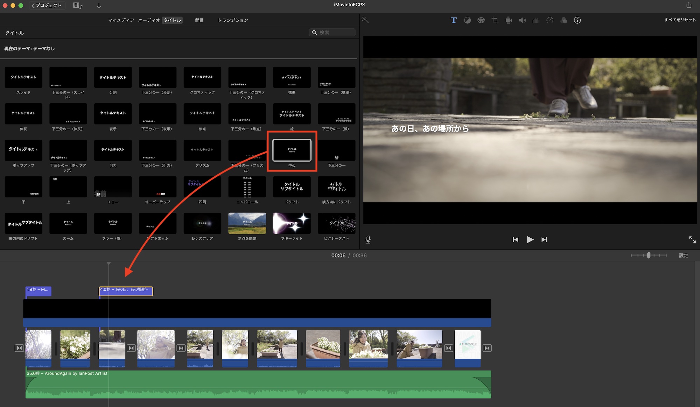Open the share export menu
The width and height of the screenshot is (700, 407).
688,5
